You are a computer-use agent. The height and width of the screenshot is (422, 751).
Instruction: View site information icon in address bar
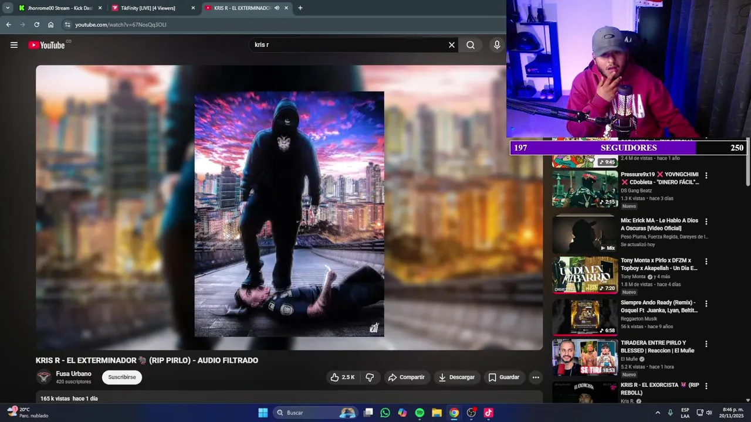click(67, 25)
